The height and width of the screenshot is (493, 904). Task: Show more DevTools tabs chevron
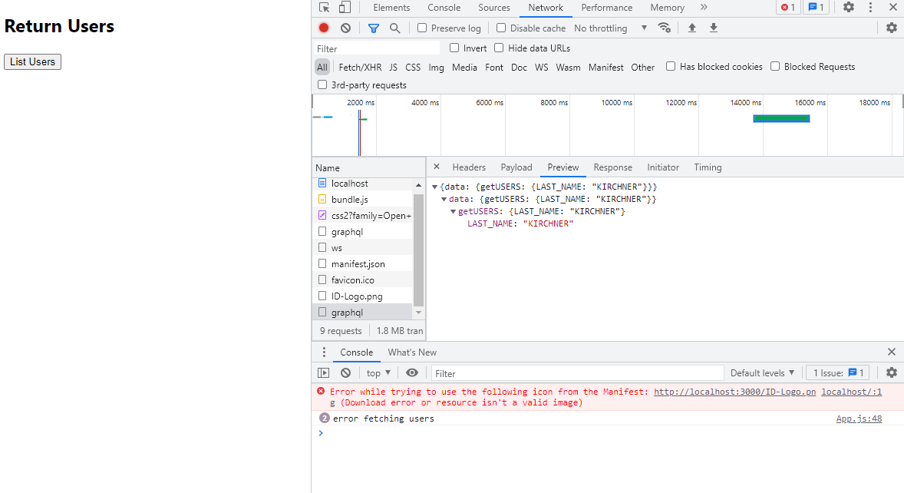pyautogui.click(x=704, y=8)
